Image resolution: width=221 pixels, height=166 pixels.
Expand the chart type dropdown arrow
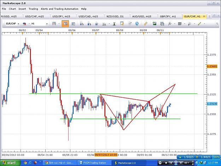tap(59, 24)
